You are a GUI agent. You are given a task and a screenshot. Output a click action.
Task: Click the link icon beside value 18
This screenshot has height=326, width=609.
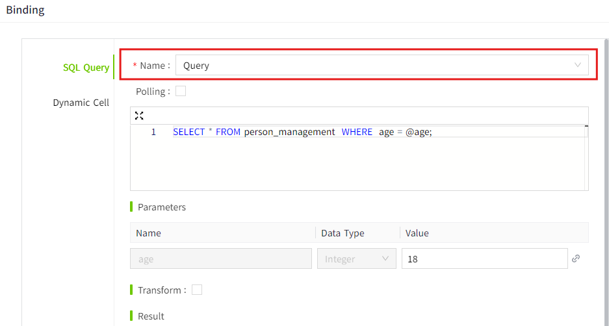tap(576, 258)
